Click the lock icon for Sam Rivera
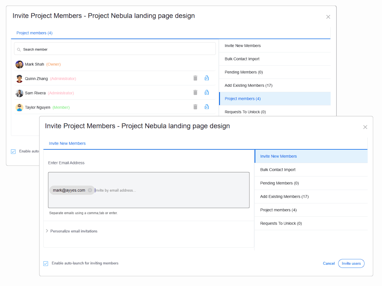 coord(207,92)
